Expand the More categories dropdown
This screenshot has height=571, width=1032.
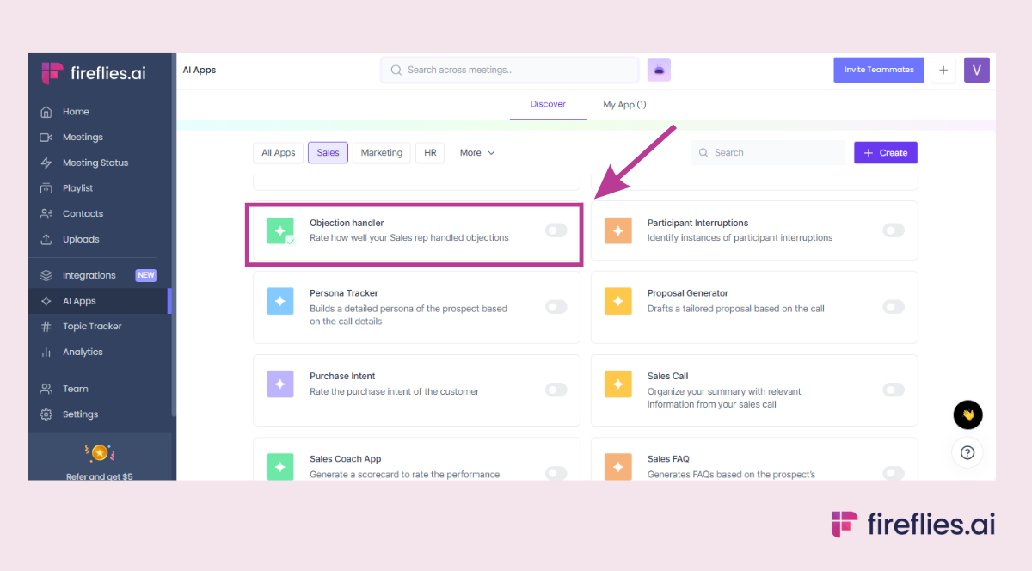click(x=477, y=153)
